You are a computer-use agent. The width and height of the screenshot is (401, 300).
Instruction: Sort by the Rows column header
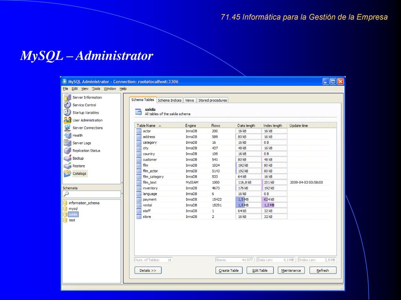click(222, 125)
